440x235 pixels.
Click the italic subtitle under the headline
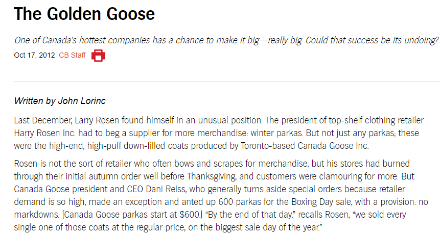click(x=226, y=40)
